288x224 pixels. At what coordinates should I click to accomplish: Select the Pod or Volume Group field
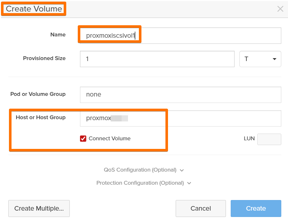click(180, 95)
